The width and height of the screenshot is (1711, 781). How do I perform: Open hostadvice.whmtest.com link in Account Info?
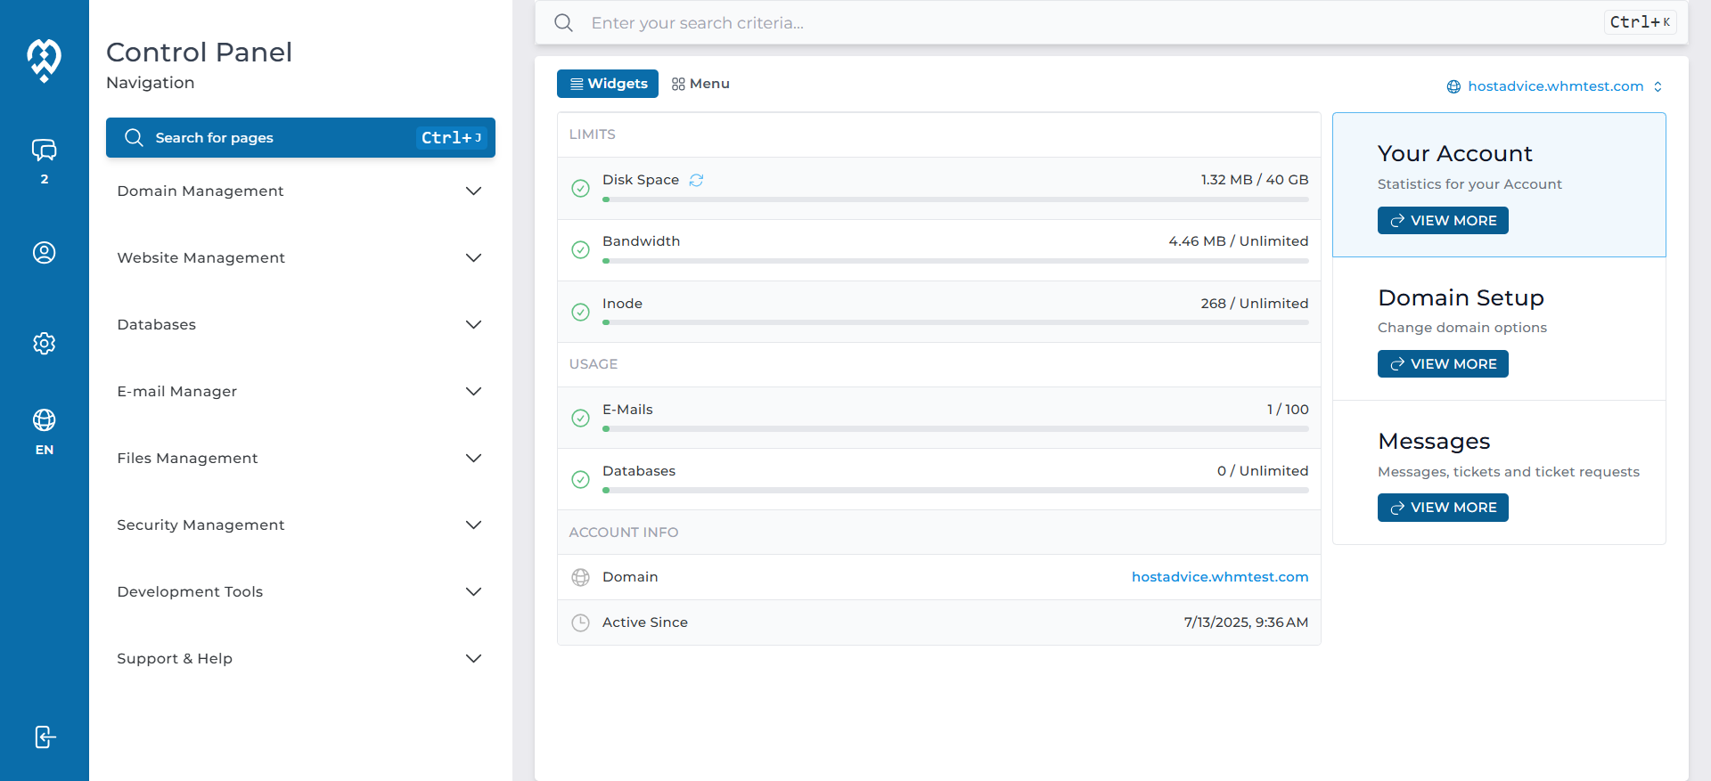click(x=1220, y=577)
